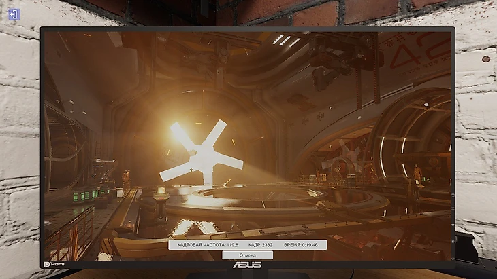This screenshot has height=279, width=497.
Task: Click the exit icon in the top-left corner
Action: 14,14
